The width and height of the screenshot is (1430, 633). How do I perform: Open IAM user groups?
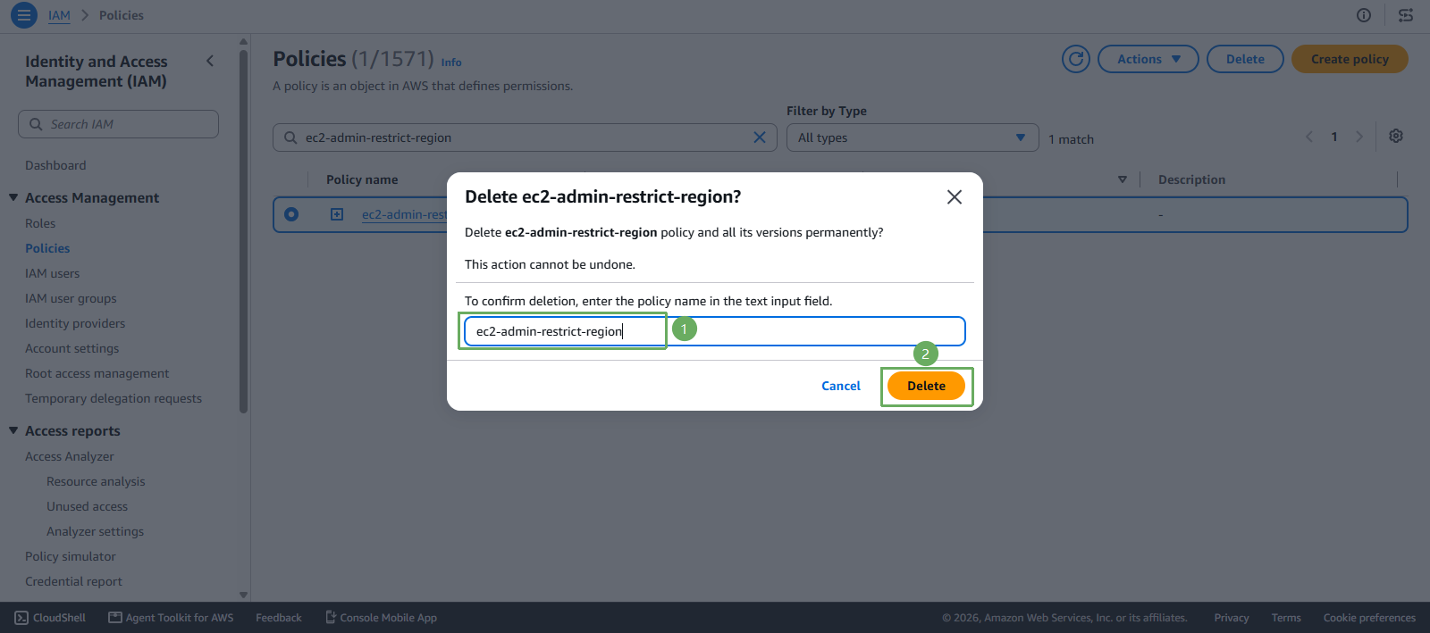71,298
